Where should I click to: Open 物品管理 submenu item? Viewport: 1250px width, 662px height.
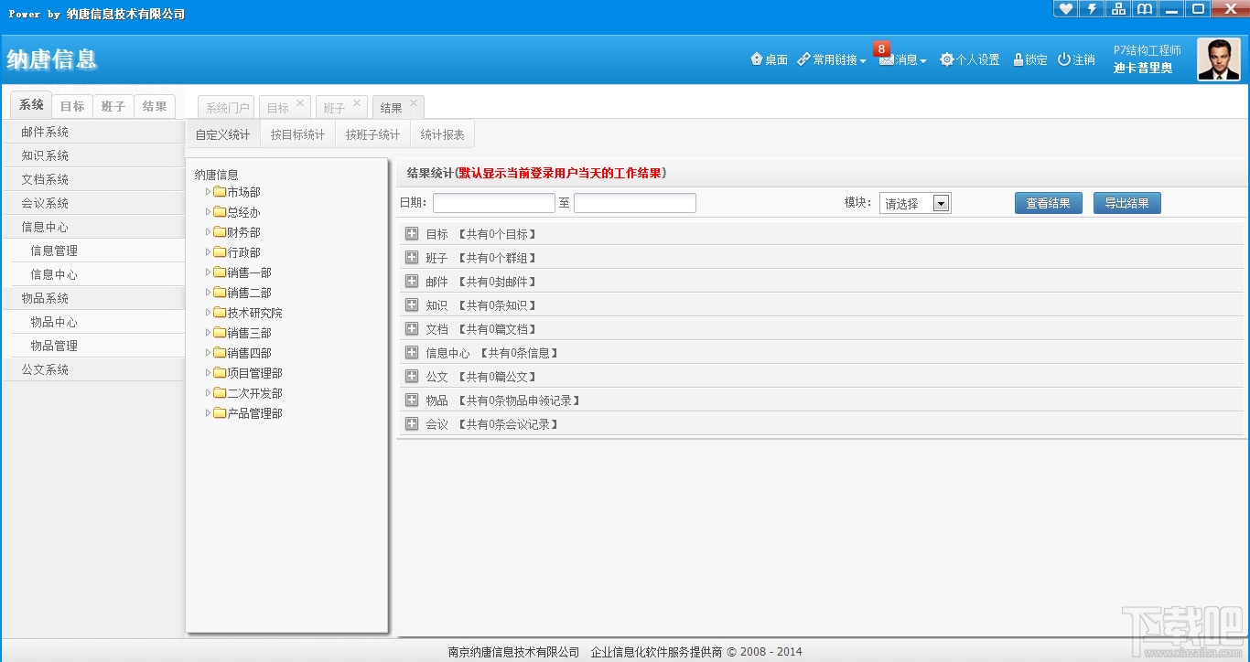pos(98,347)
